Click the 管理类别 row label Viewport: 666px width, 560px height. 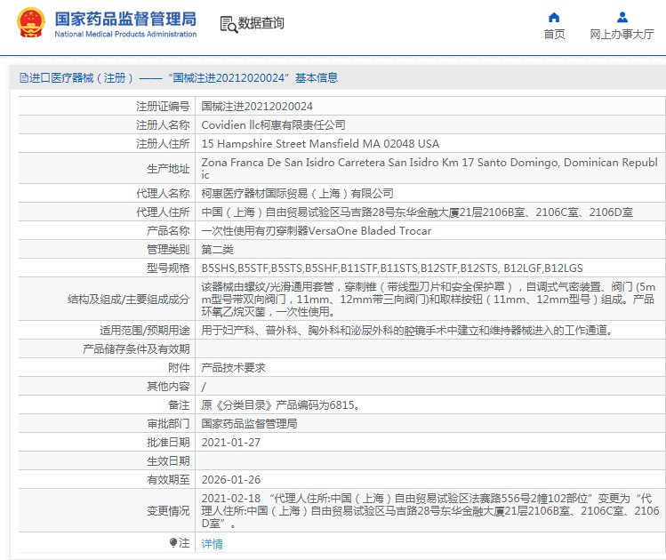click(x=168, y=250)
